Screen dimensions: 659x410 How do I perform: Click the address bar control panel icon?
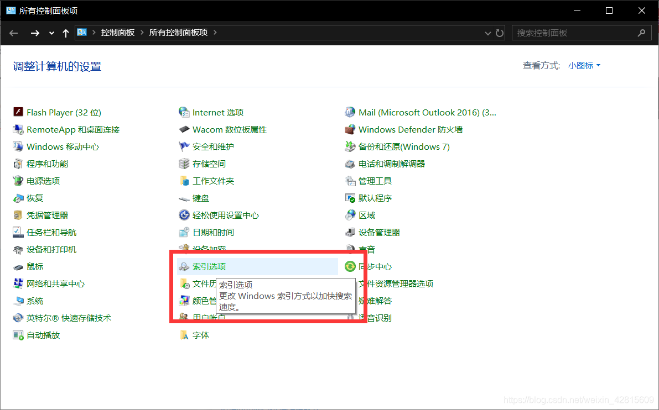[x=82, y=32]
